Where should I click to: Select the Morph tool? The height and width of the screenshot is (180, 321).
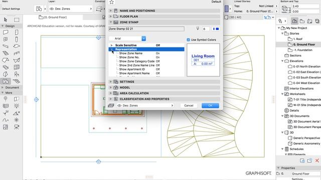point(6,74)
